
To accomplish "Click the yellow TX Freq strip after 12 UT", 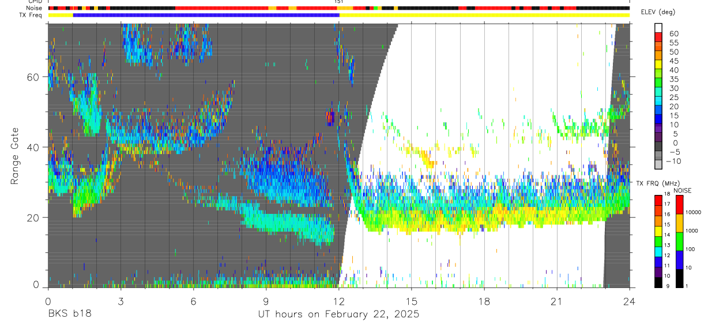I will click(484, 15).
